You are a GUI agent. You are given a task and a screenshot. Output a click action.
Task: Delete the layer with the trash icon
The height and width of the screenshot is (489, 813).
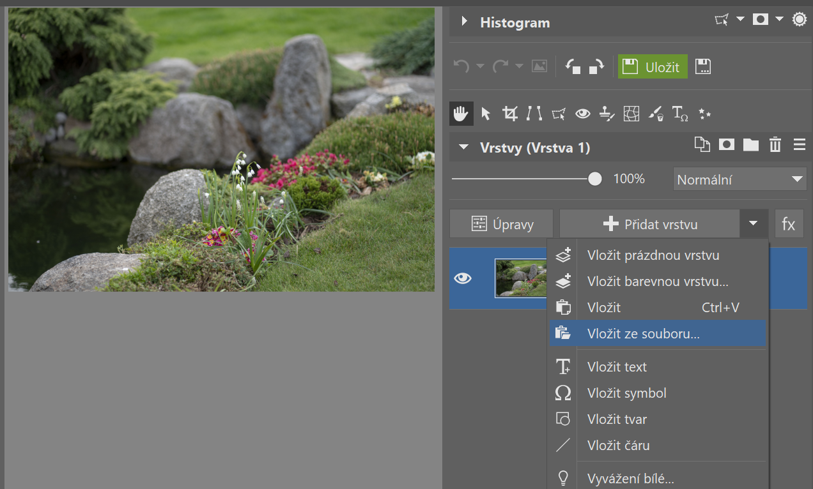click(775, 145)
